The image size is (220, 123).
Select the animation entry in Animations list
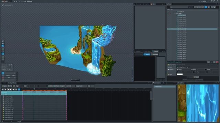click(x=165, y=86)
